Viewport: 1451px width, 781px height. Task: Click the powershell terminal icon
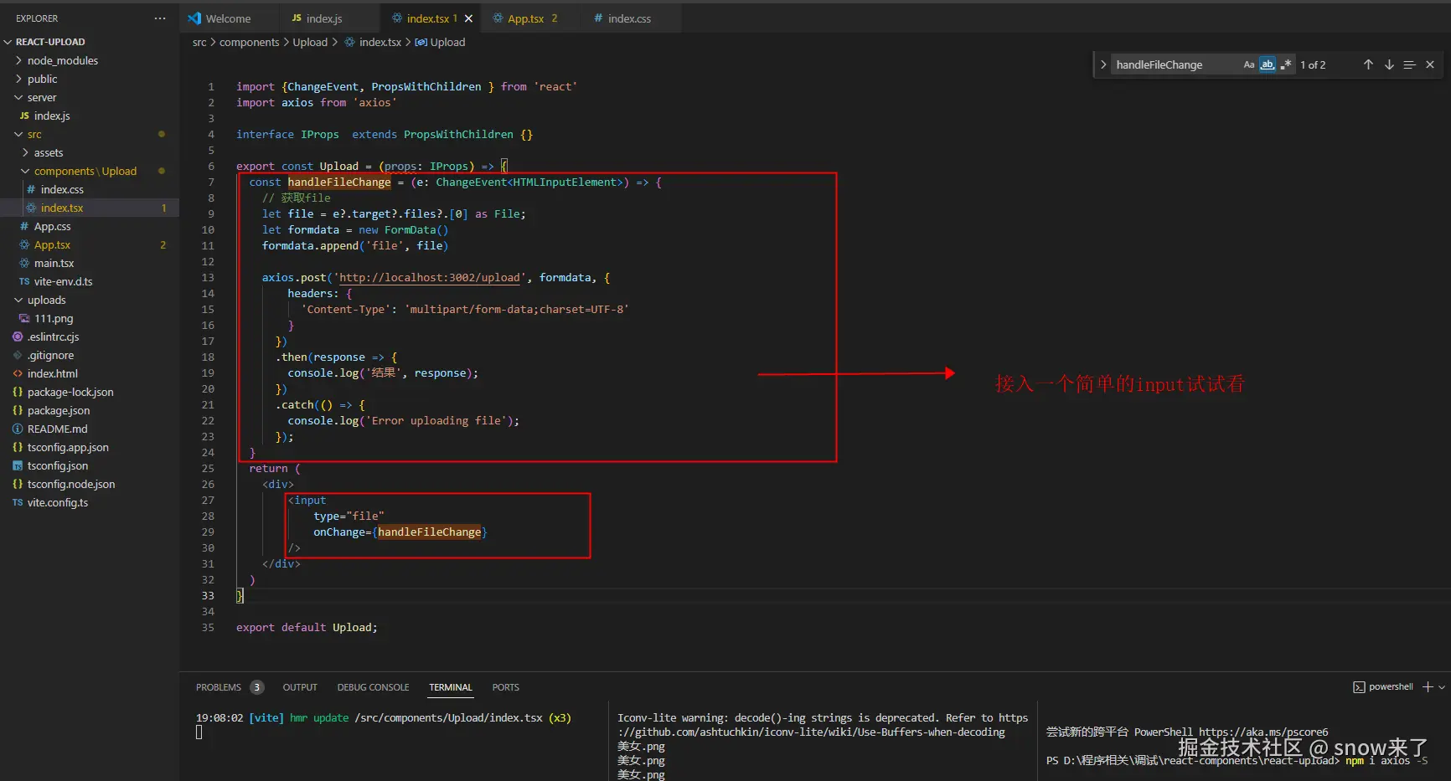pos(1359,687)
